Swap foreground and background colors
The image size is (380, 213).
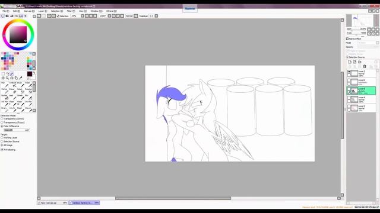(34, 72)
